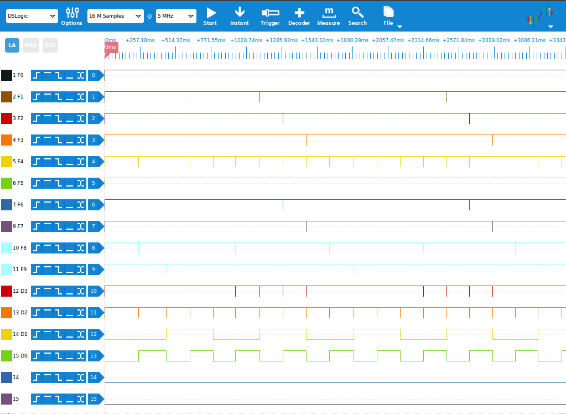Start capture with the Start button
Image resolution: width=566 pixels, height=414 pixels.
210,16
